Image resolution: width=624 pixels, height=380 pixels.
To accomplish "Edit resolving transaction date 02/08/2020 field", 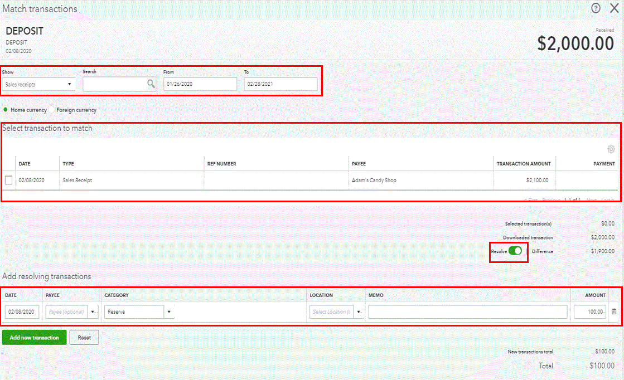I will pyautogui.click(x=22, y=311).
